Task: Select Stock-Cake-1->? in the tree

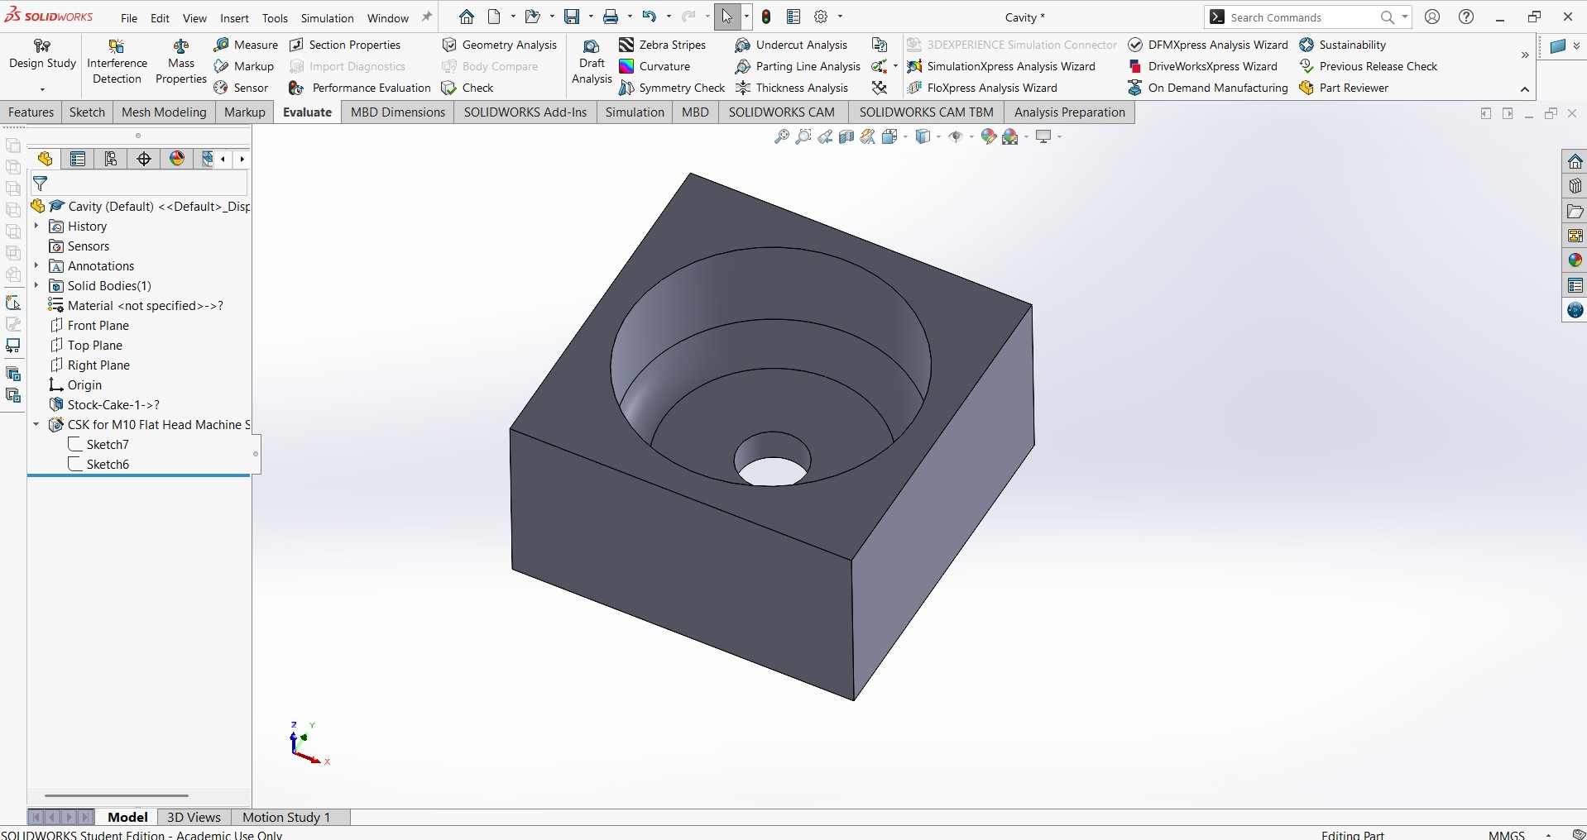Action: point(104,404)
